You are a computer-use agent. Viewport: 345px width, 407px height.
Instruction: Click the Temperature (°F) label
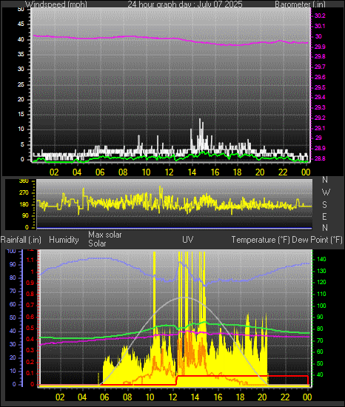[x=261, y=240]
